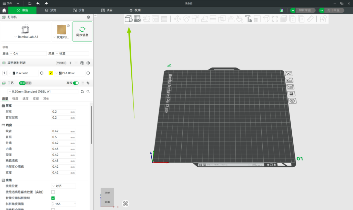This screenshot has height=210, width=353.
Task: Open printer settings gear icon
Action: pyautogui.click(x=88, y=17)
